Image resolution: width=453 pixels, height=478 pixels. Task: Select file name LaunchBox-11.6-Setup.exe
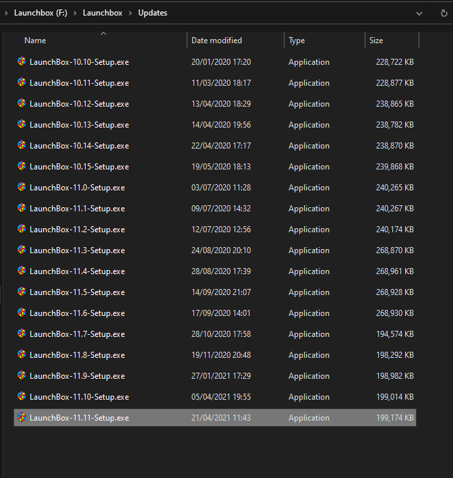coord(78,313)
